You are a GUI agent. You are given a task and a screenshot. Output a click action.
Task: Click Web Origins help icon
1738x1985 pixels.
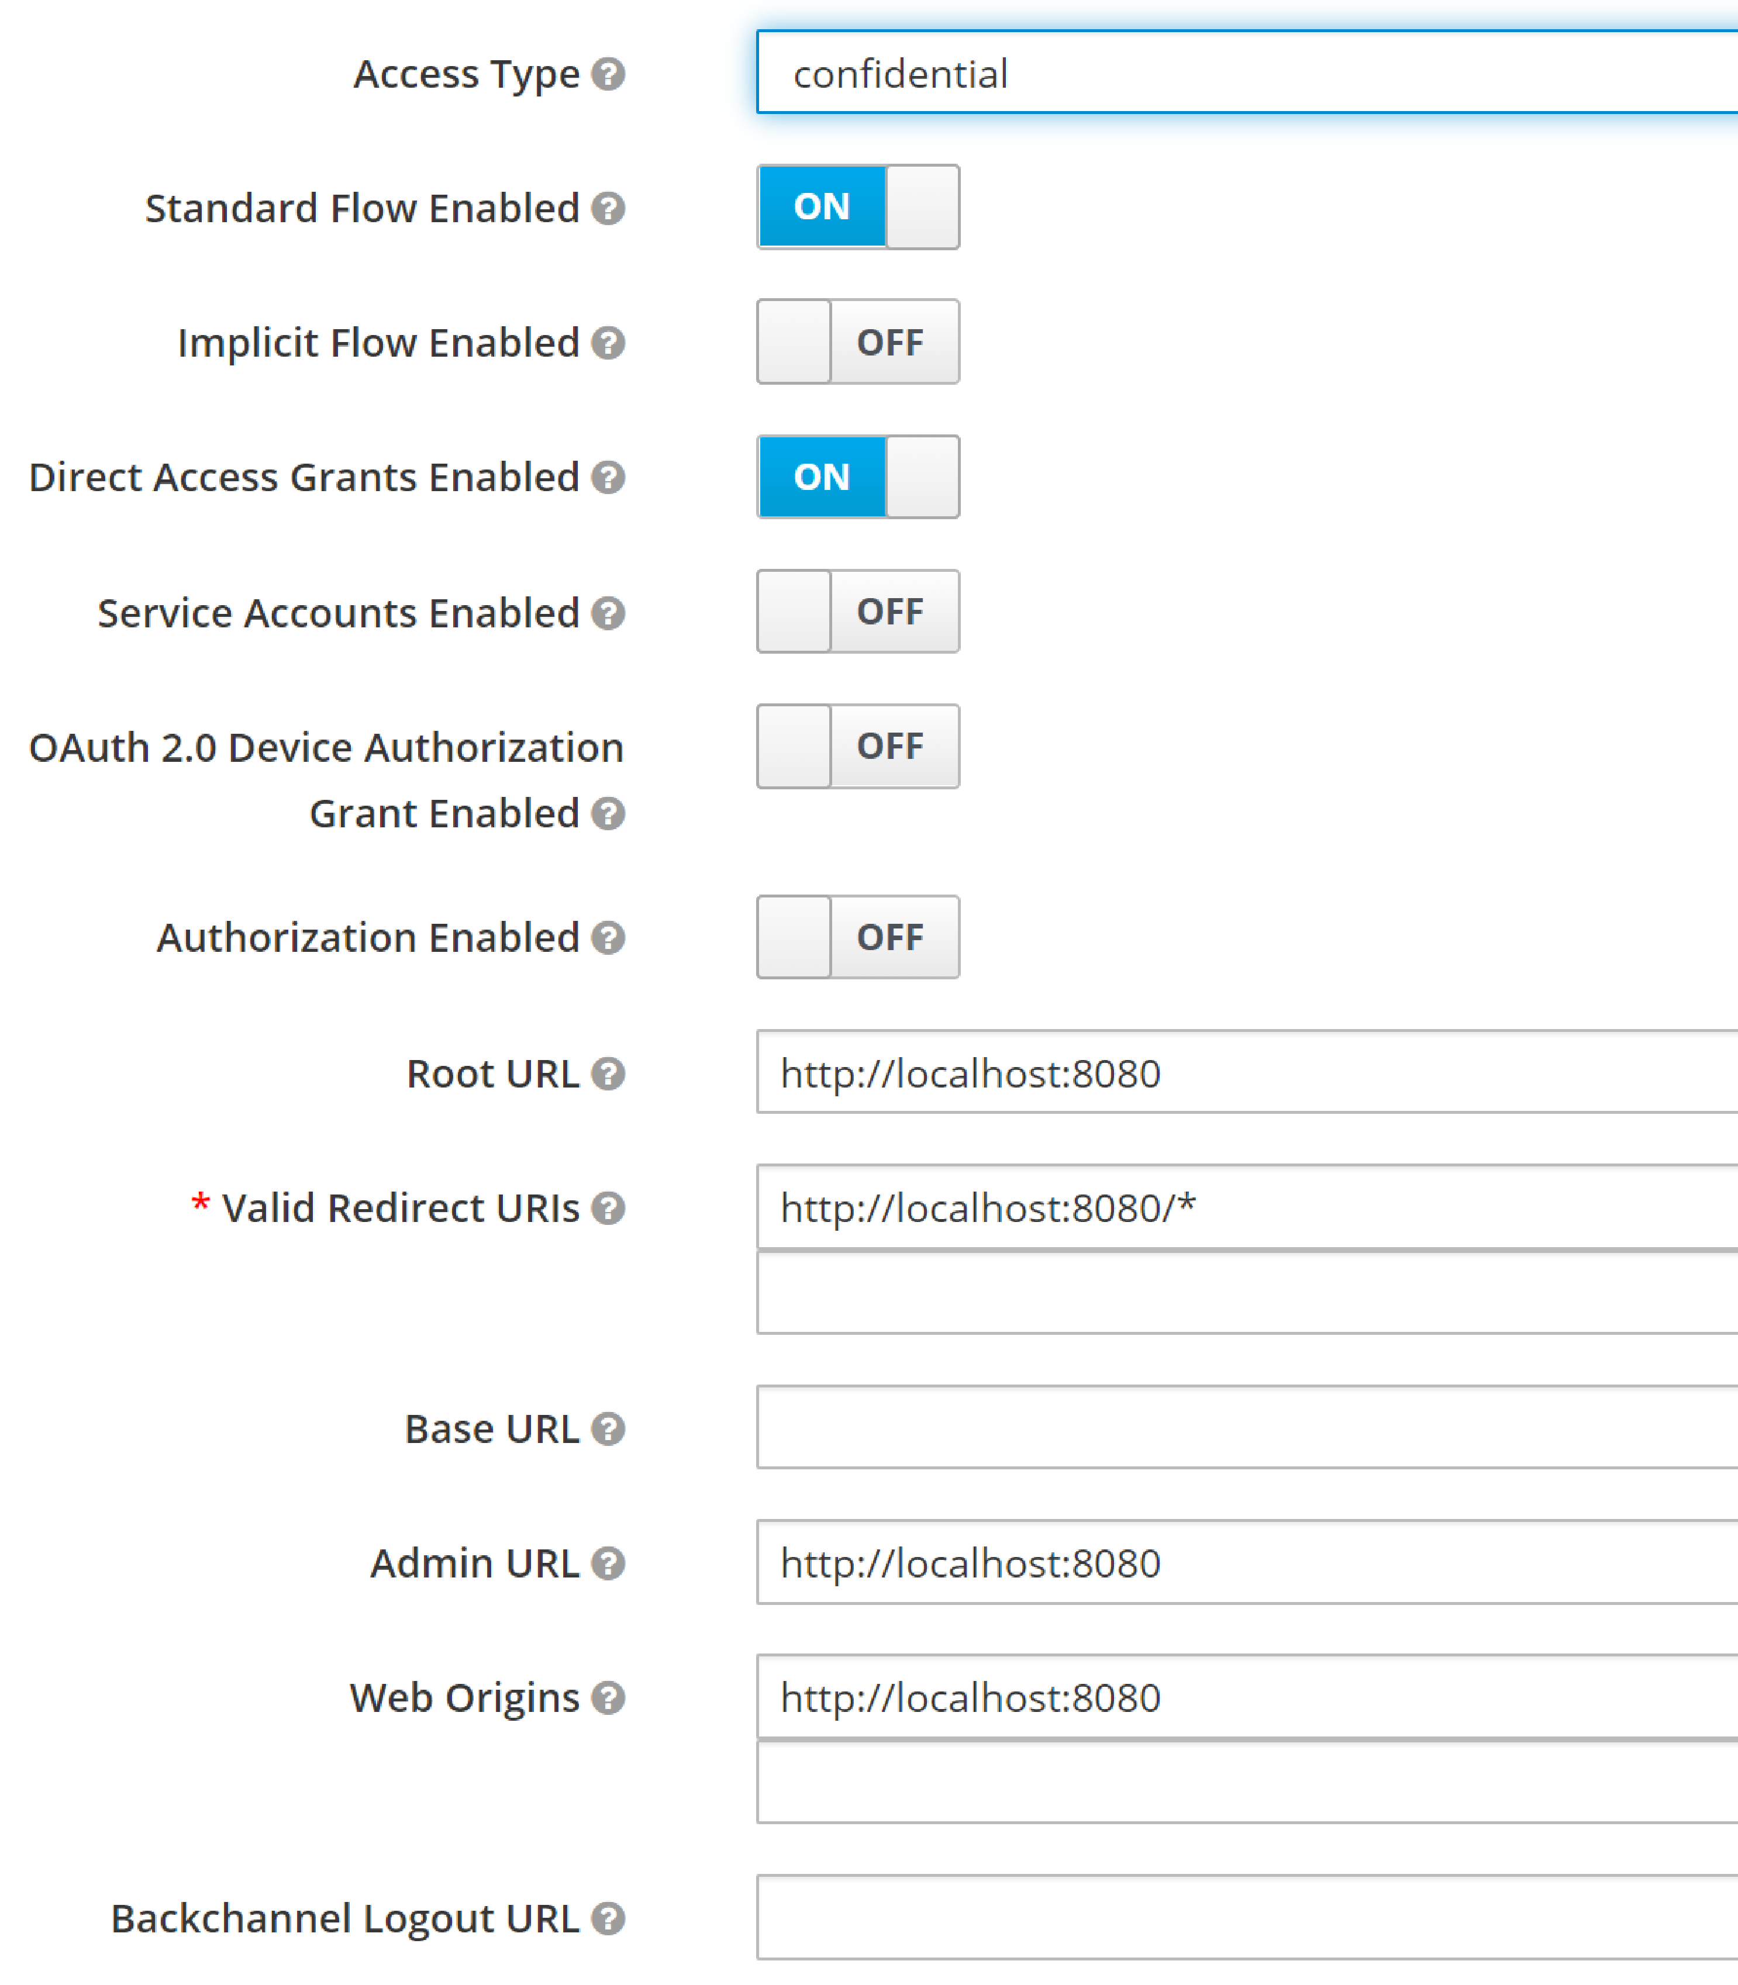[608, 1698]
